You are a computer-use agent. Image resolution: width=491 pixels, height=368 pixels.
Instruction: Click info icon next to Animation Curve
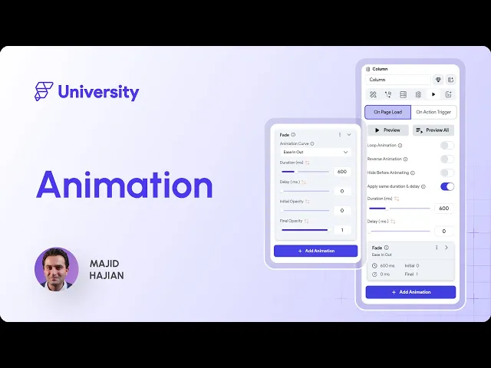click(x=312, y=144)
